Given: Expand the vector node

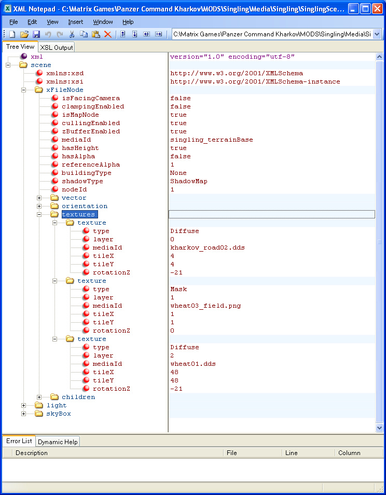Looking at the screenshot, I should [39, 198].
